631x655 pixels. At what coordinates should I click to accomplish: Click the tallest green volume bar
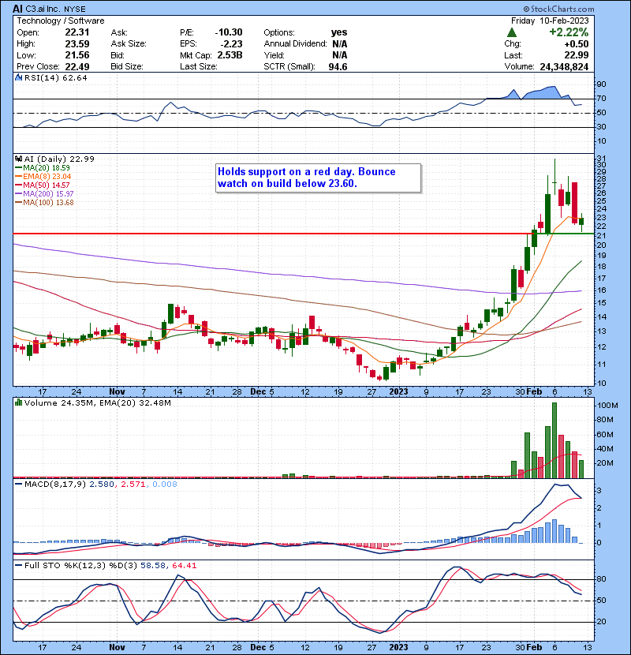(554, 440)
